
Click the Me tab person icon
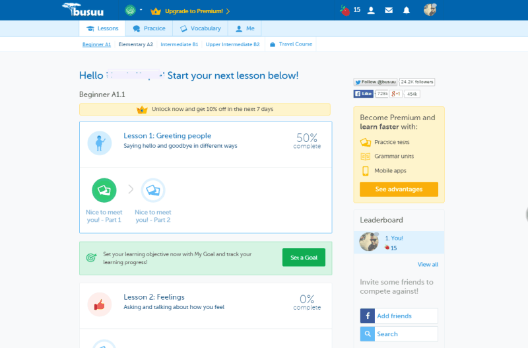(x=239, y=28)
